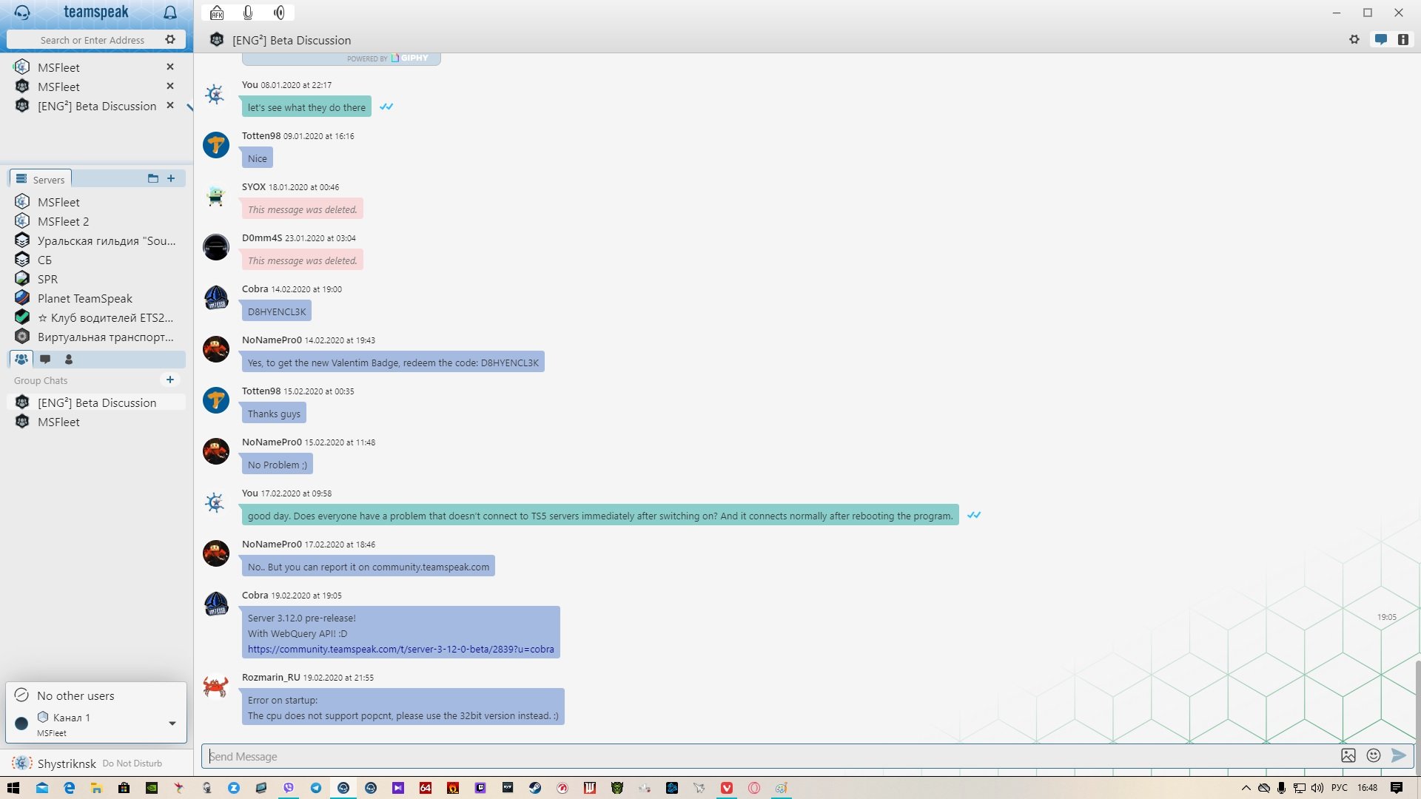Click SYOX's avatar
Image resolution: width=1421 pixels, height=799 pixels.
click(x=216, y=196)
